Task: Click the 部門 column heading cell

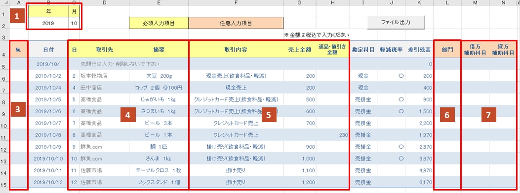Action: (447, 50)
